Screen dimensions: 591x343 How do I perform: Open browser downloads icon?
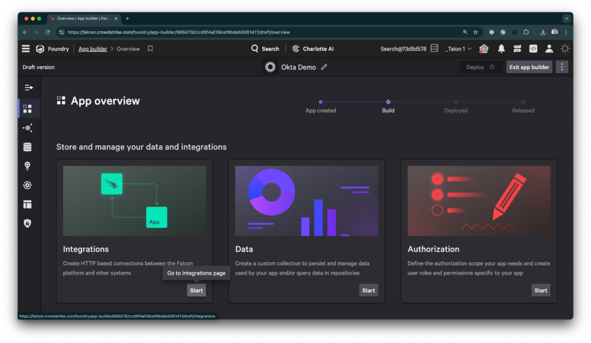pos(543,32)
